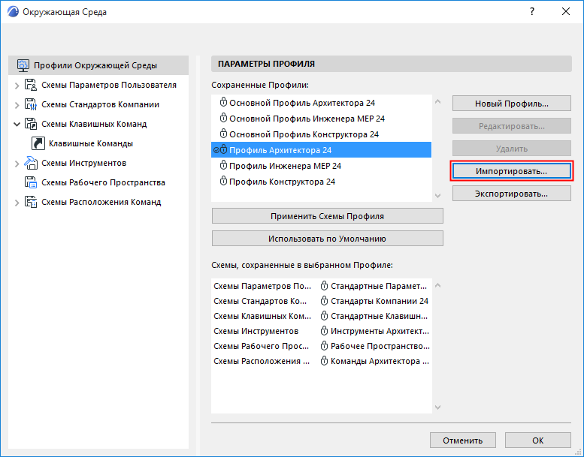Click lock icon next to Стандарты Компании 24
Image resolution: width=584 pixels, height=457 pixels.
point(325,301)
